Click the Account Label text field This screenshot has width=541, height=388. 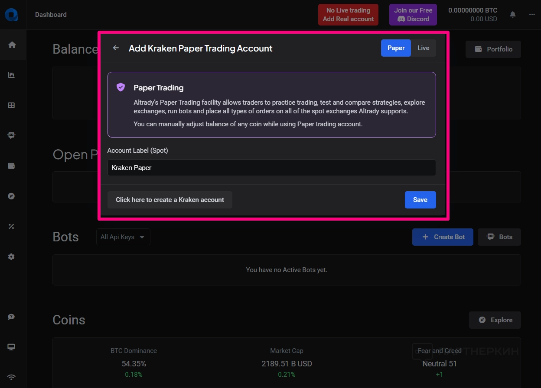click(x=271, y=168)
